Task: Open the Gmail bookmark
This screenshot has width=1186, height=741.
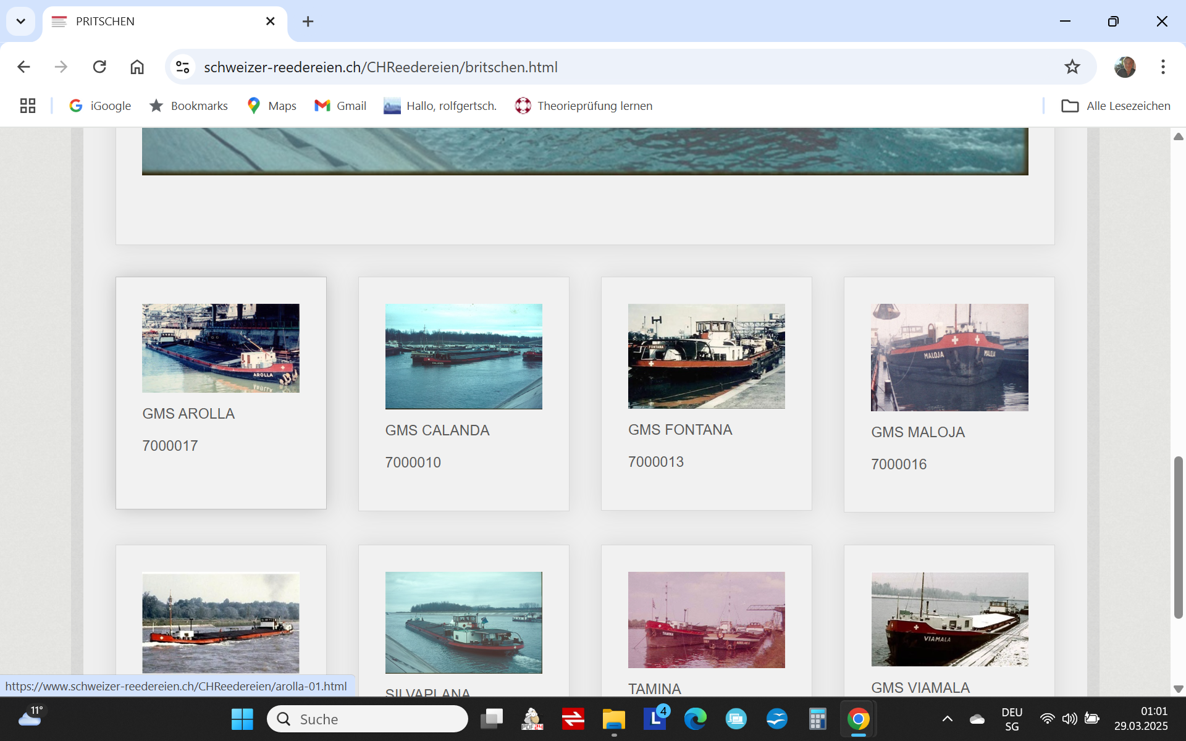Action: pos(340,106)
